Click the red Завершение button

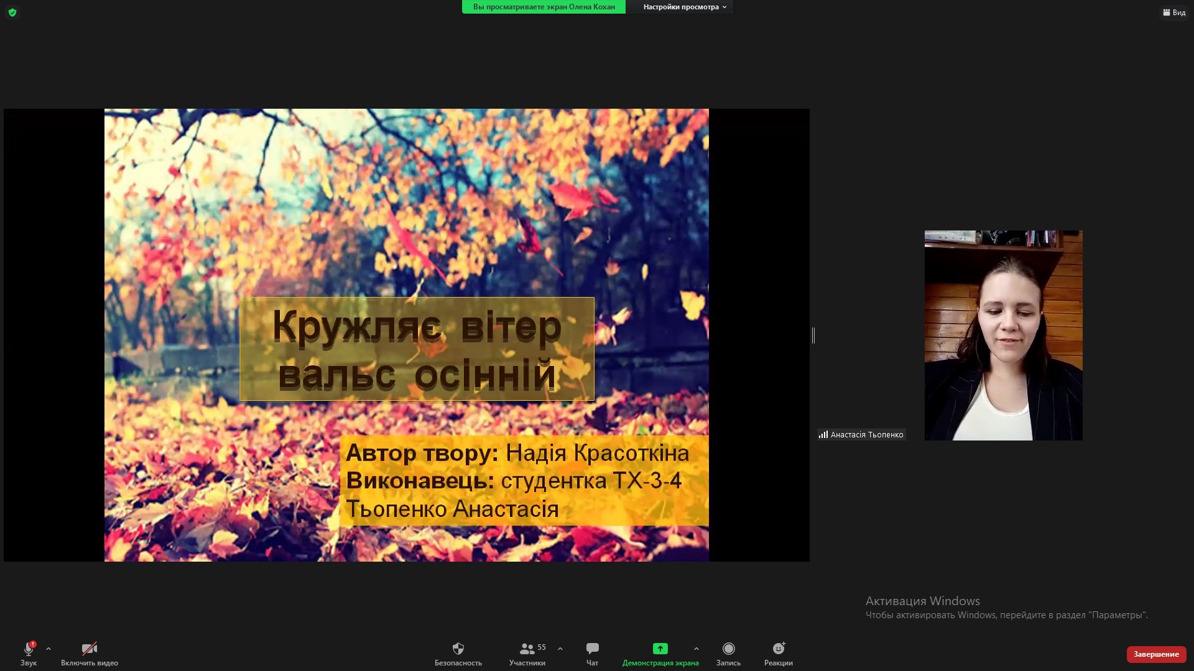pyautogui.click(x=1155, y=654)
